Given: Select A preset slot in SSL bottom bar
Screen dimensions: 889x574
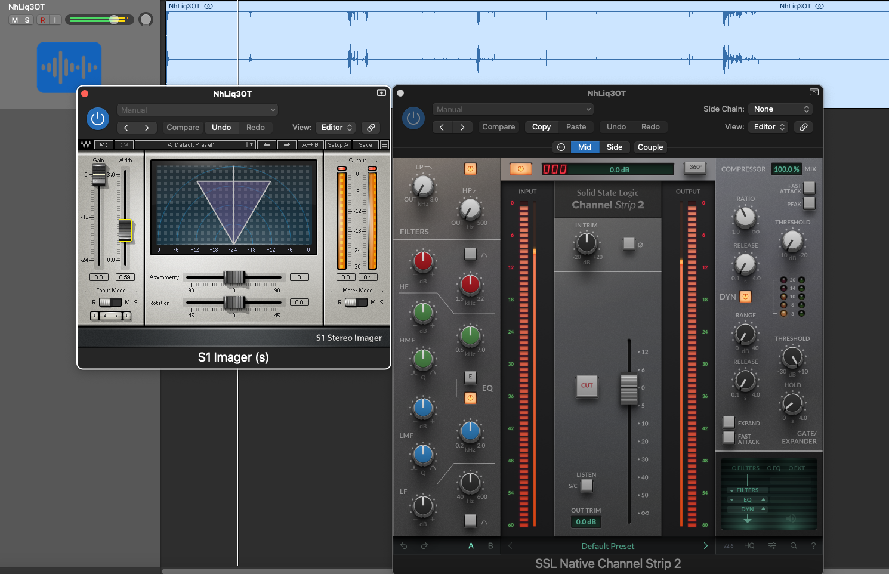Looking at the screenshot, I should click(x=471, y=546).
